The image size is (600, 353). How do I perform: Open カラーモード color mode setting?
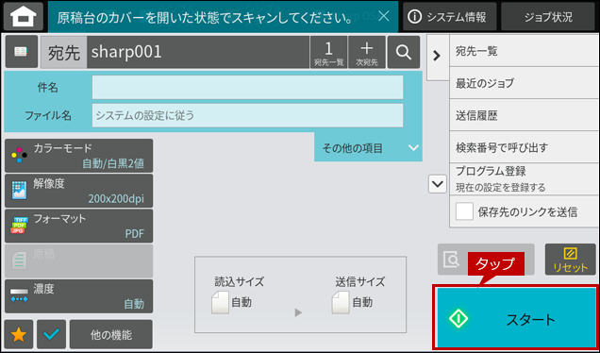click(79, 156)
